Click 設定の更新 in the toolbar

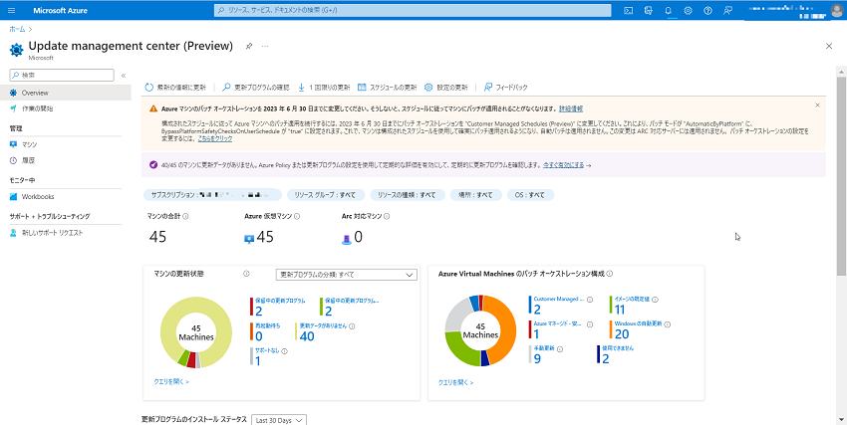(446, 87)
